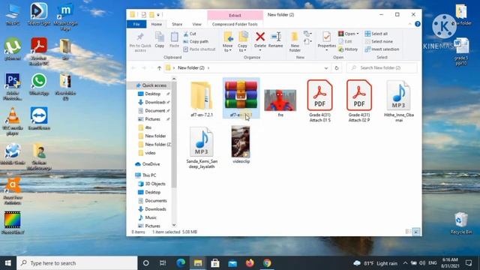Image resolution: width=480 pixels, height=270 pixels.
Task: Show hidden system tray icons
Action: (405, 263)
